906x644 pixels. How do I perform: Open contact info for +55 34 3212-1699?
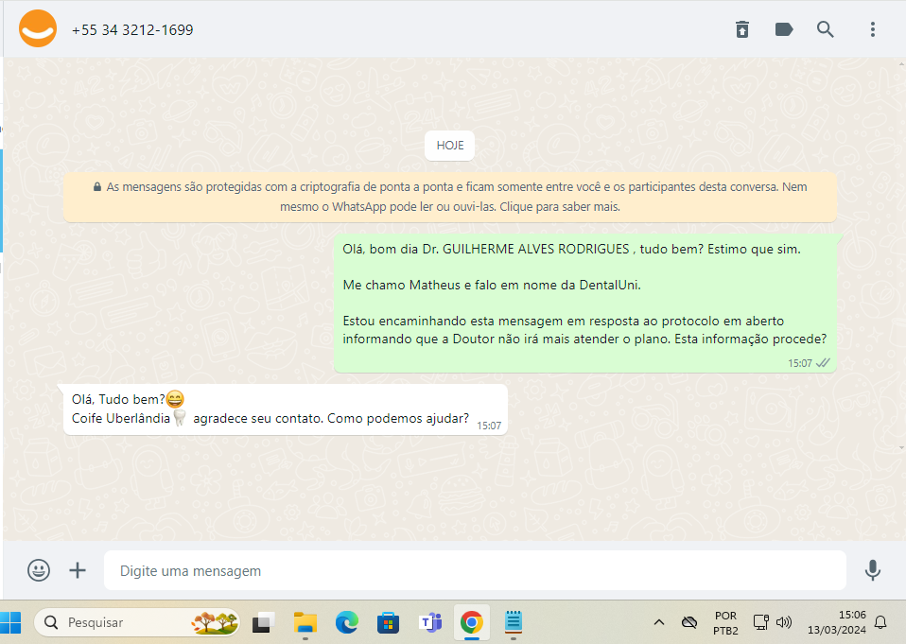(x=132, y=30)
